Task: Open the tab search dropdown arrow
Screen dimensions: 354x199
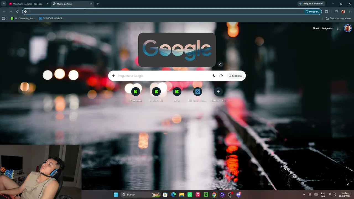Action: 4,4
